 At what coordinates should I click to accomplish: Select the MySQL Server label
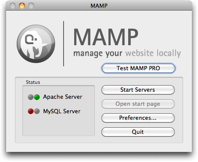61,111
